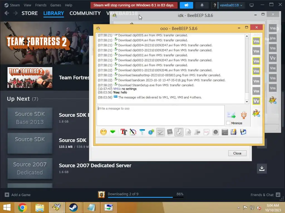Click the floppy disk with pencil icon
The image size is (285, 213).
(x=234, y=132)
